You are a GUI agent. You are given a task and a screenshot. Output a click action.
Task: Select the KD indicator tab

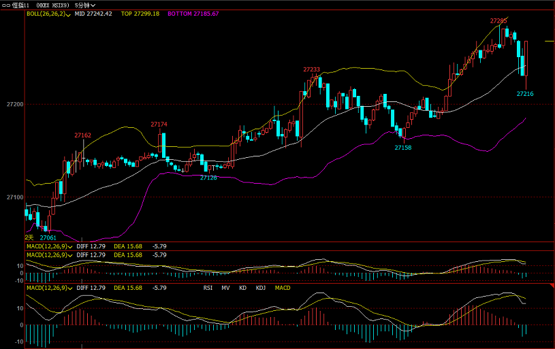point(242,288)
